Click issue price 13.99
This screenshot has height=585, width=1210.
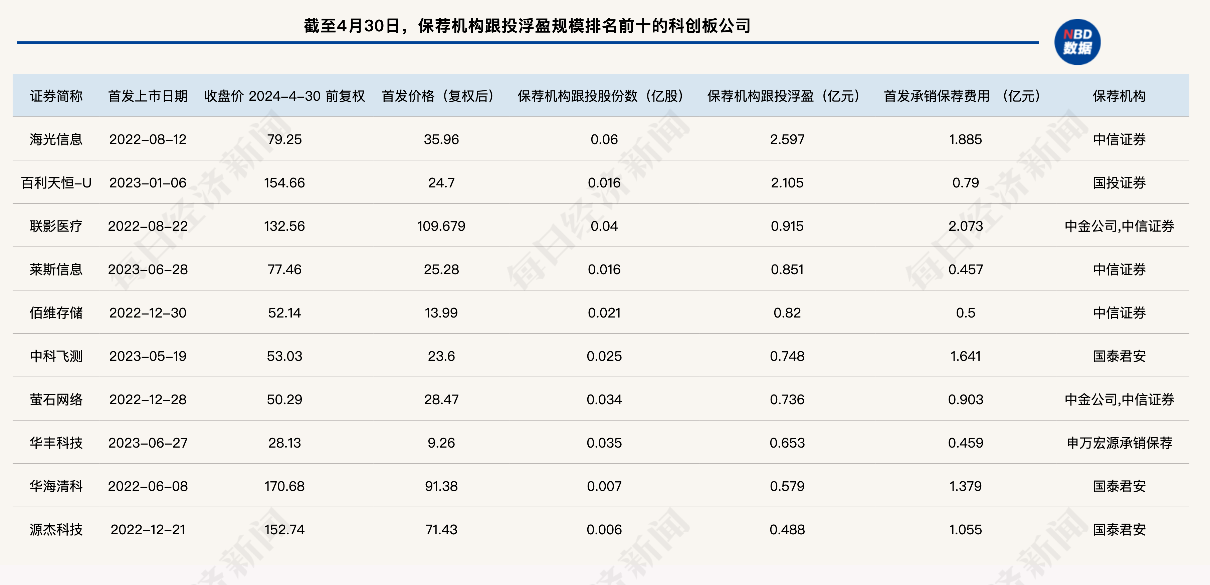click(x=441, y=313)
